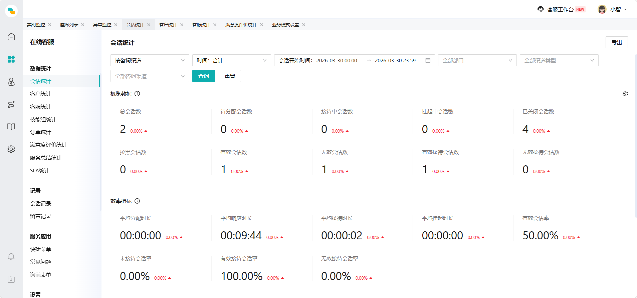Close the 会话统计 tab
This screenshot has width=637, height=298.
[149, 25]
